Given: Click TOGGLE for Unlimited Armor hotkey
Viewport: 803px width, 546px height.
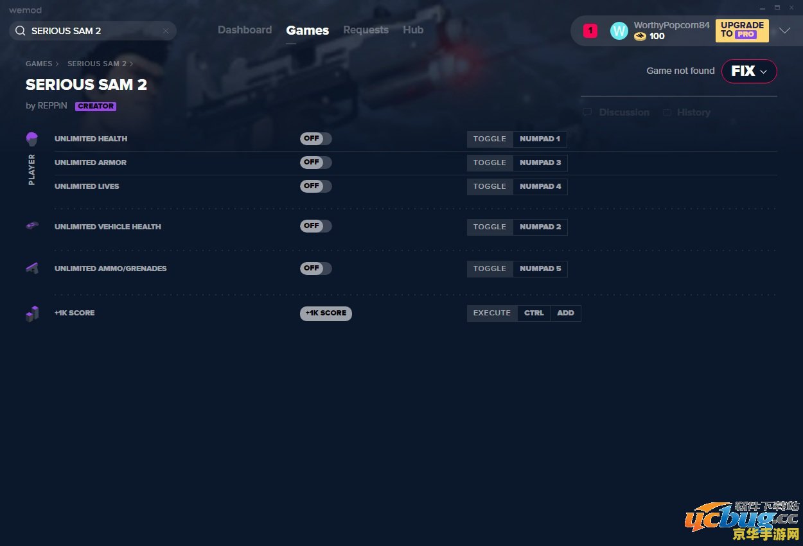Looking at the screenshot, I should click(x=490, y=163).
